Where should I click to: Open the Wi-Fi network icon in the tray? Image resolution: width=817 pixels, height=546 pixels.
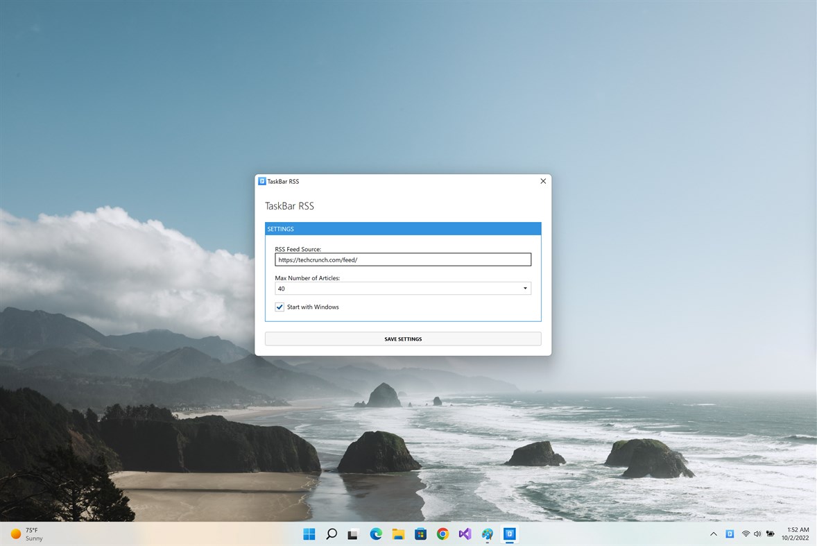pyautogui.click(x=746, y=534)
